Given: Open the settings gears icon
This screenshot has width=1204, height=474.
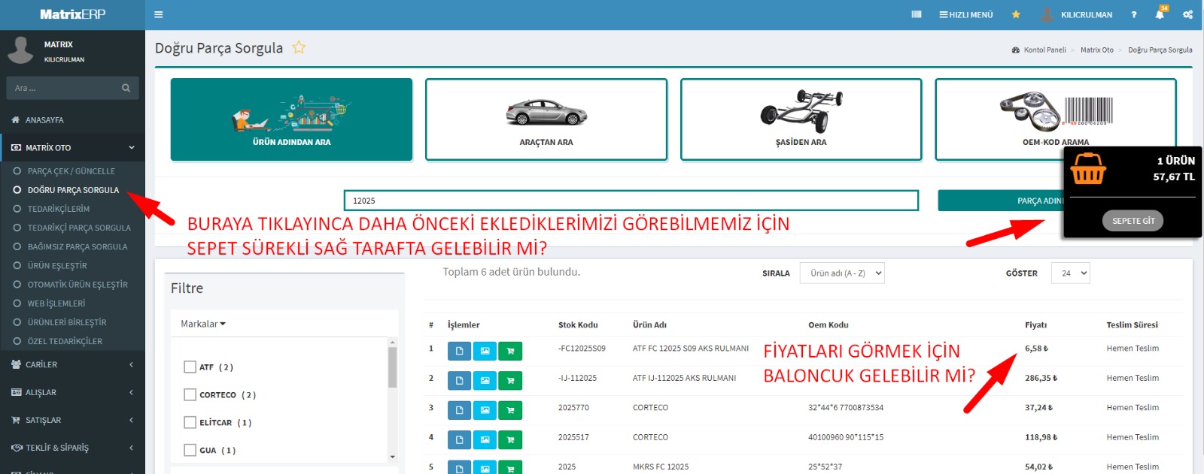Looking at the screenshot, I should pyautogui.click(x=1187, y=14).
